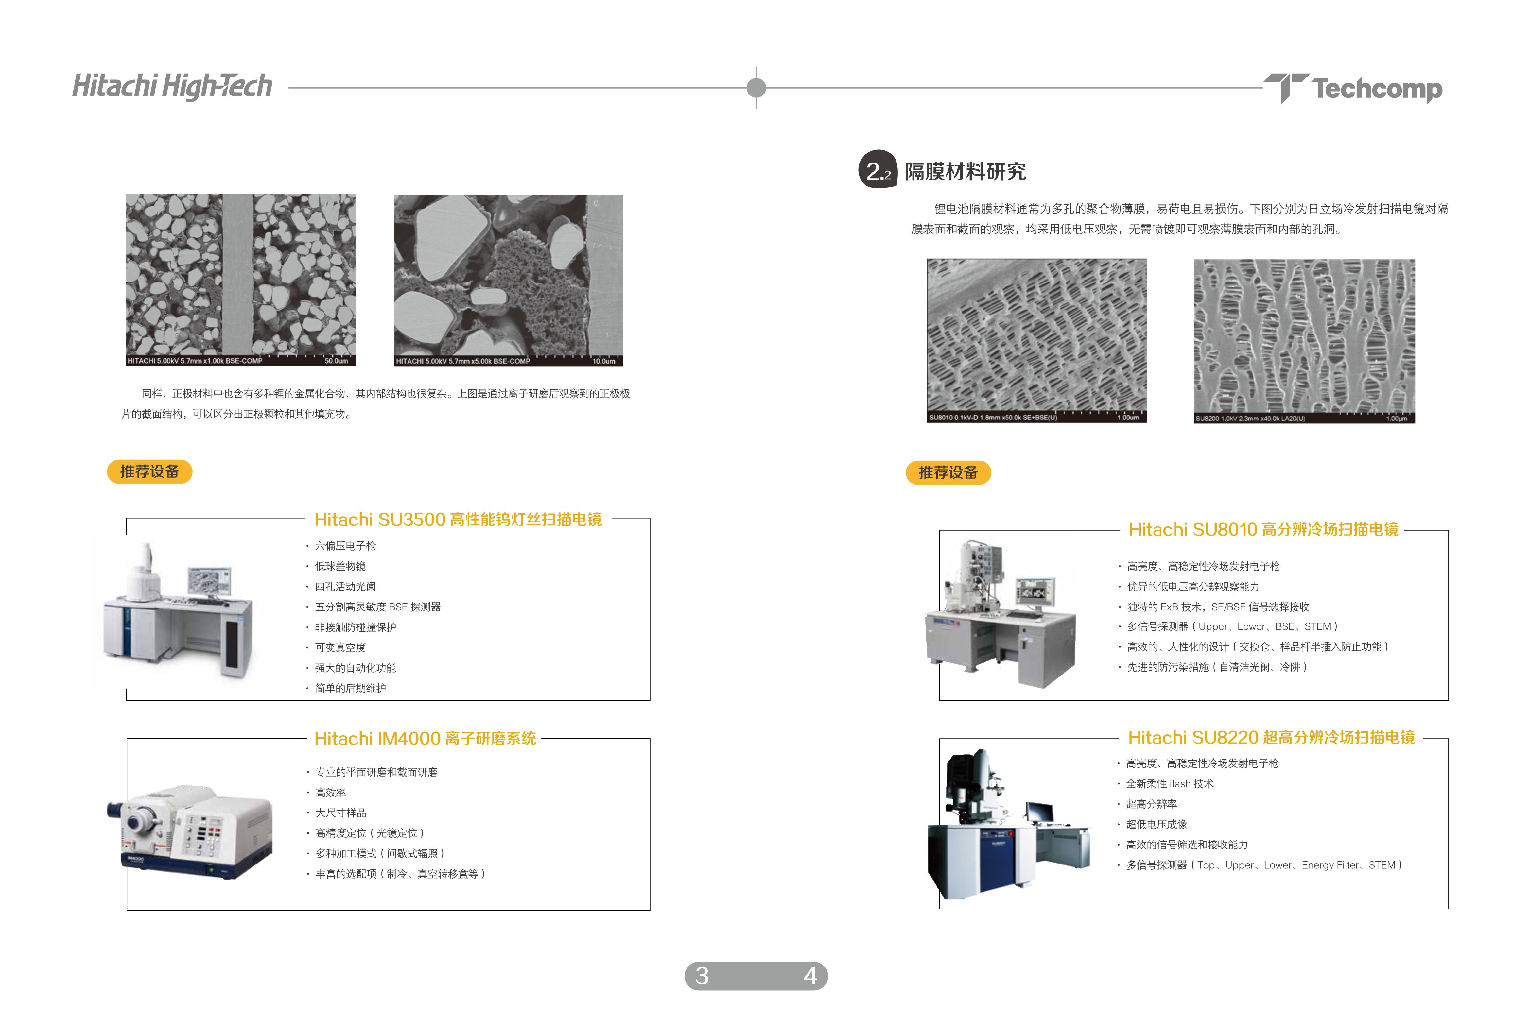Click the right page 推荐设备 label

point(948,473)
